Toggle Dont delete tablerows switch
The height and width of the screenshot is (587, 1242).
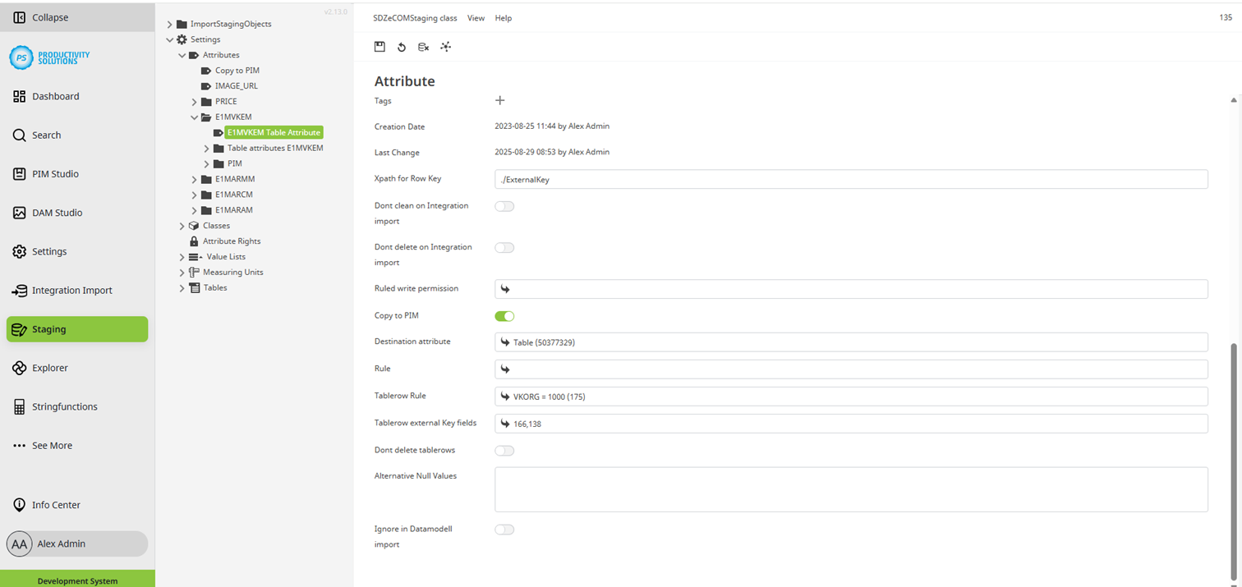coord(504,450)
